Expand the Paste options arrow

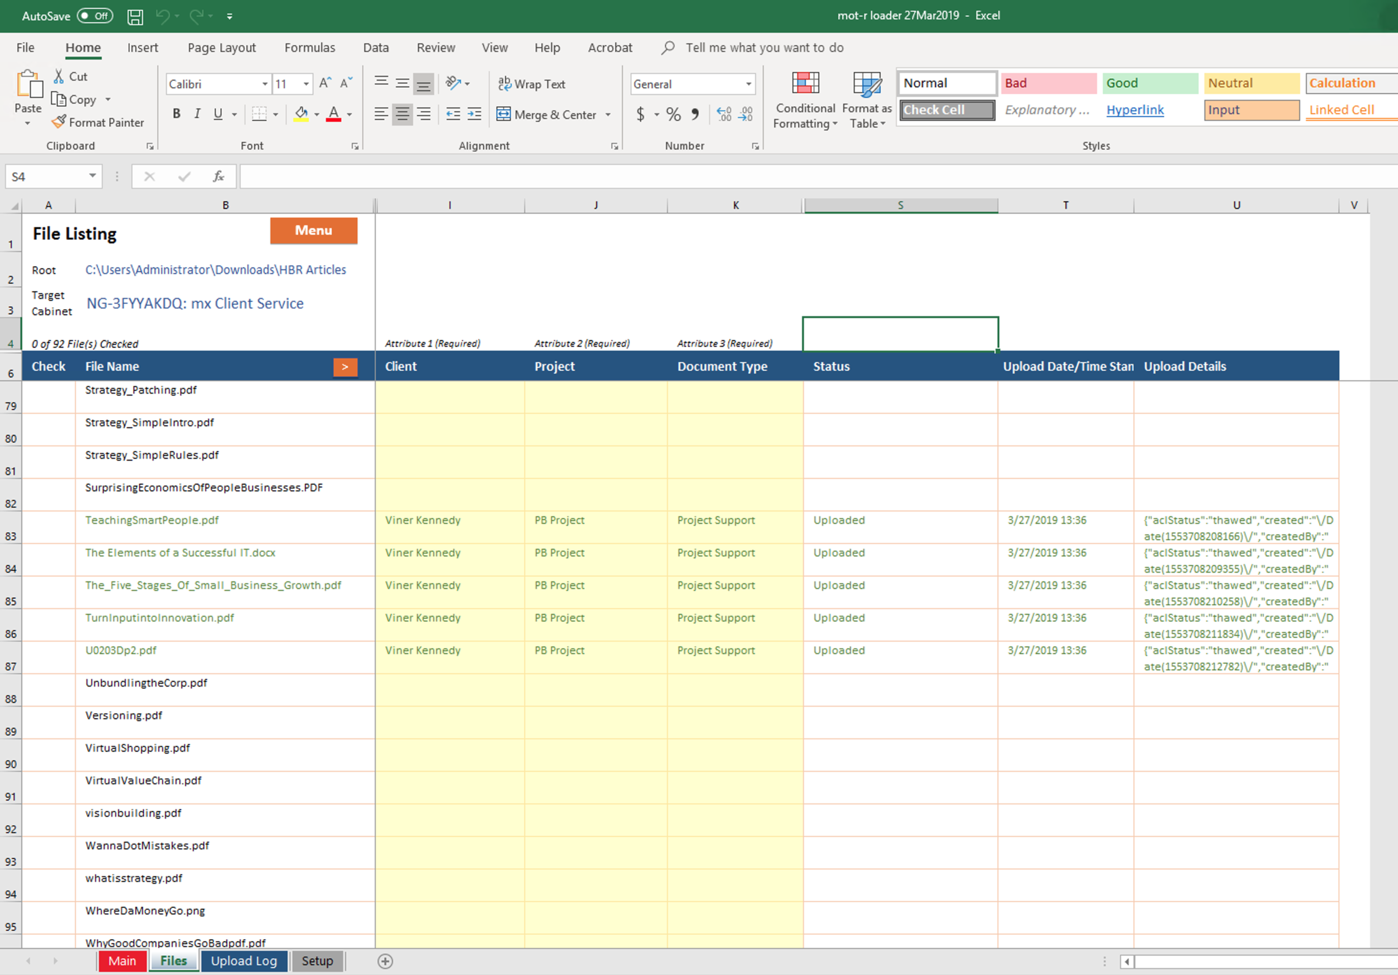tap(27, 124)
